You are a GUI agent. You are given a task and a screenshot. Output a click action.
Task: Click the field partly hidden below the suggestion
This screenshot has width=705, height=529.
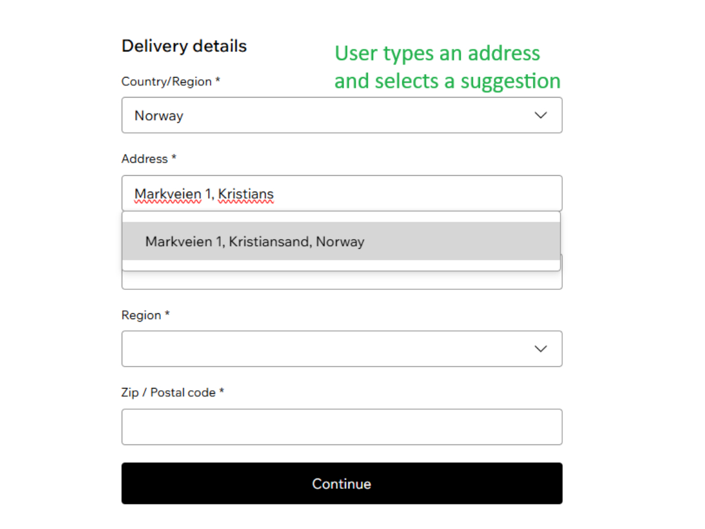(341, 280)
